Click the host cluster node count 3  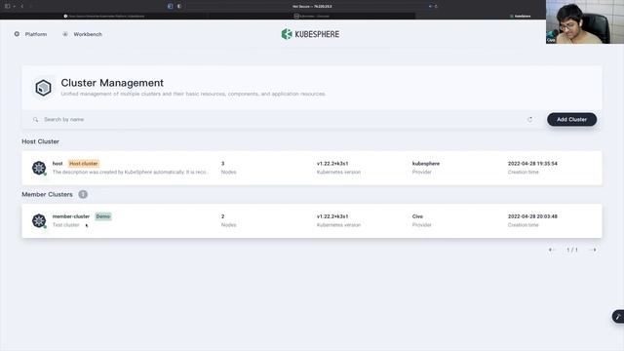click(x=223, y=164)
